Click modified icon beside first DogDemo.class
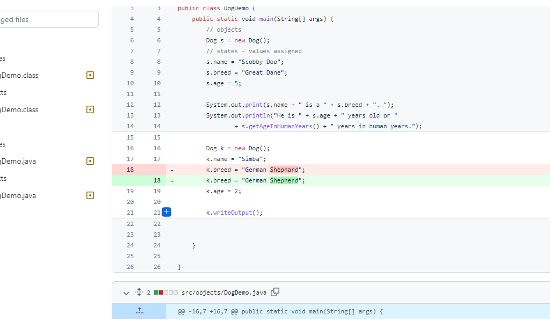The height and width of the screenshot is (322, 550). (x=90, y=75)
